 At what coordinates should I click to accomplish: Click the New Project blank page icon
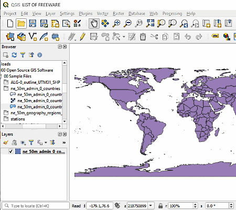(10, 24)
